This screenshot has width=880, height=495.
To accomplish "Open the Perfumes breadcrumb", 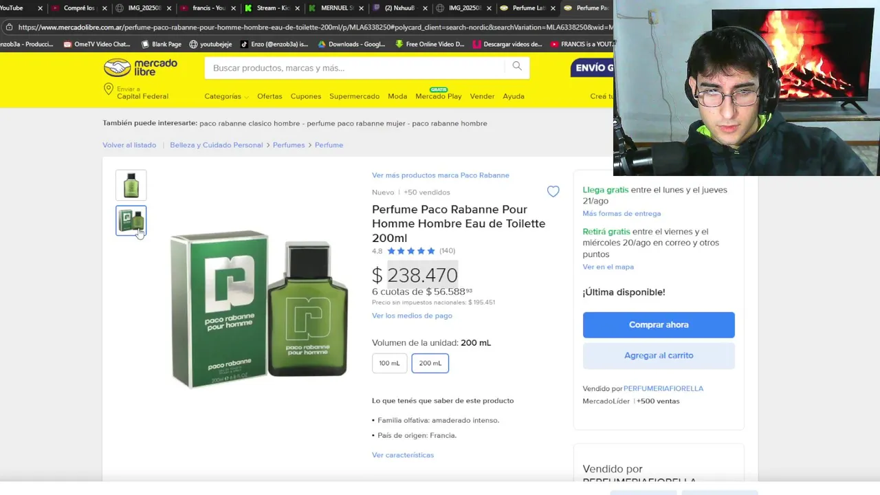I will click(x=289, y=145).
